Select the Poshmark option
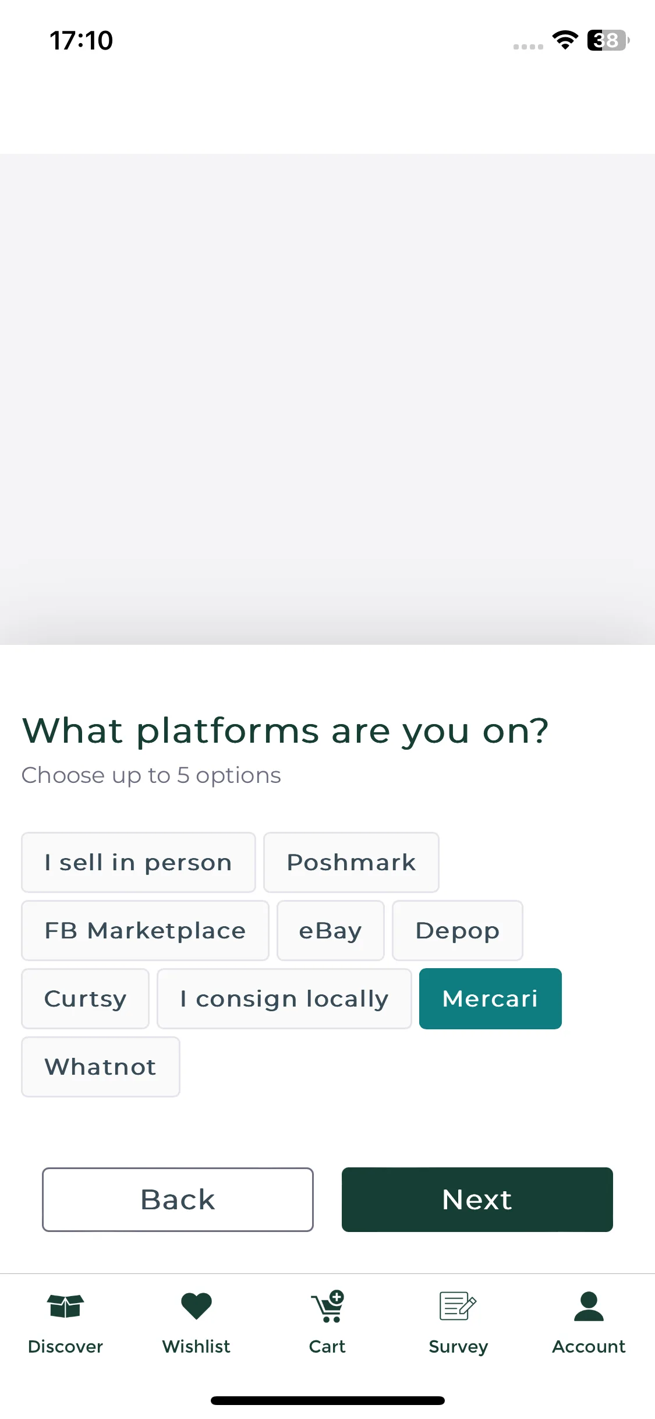 pos(351,862)
